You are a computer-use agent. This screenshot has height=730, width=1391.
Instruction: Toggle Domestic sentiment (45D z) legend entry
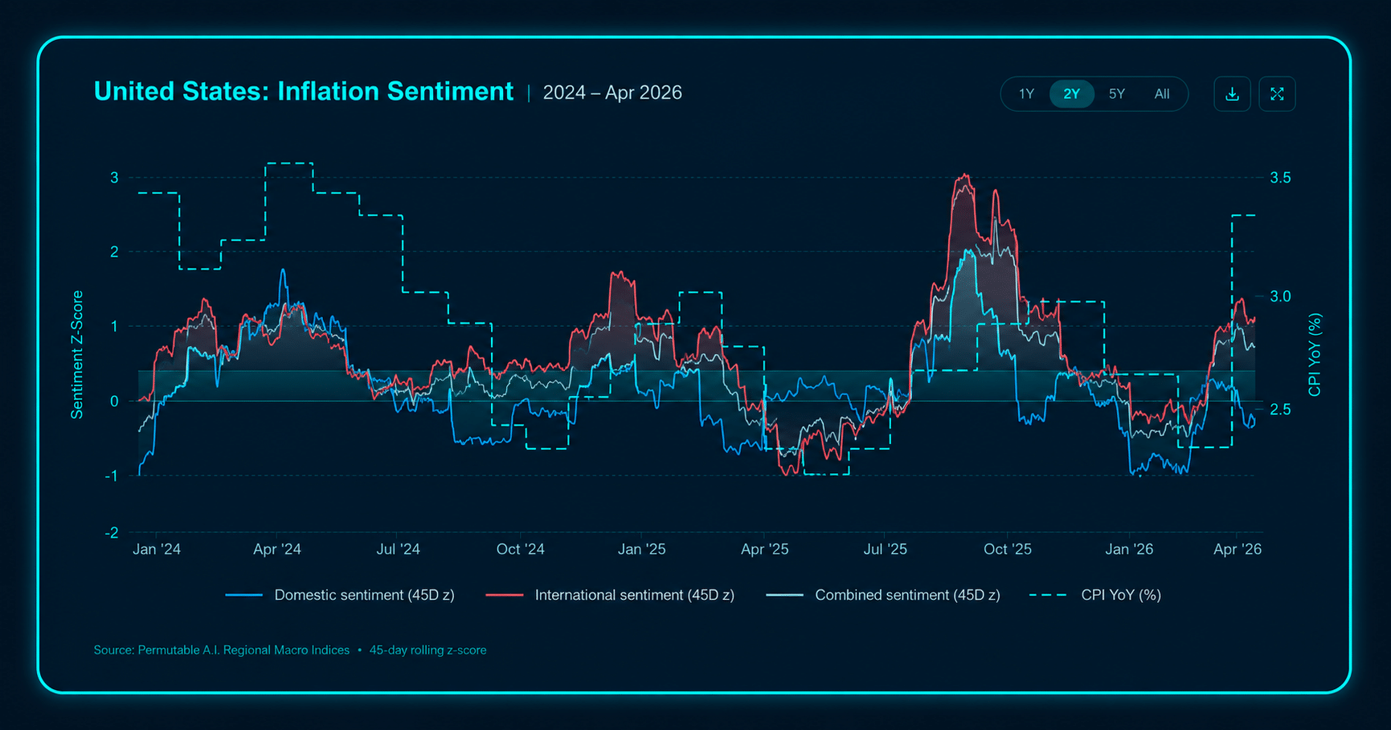(340, 595)
